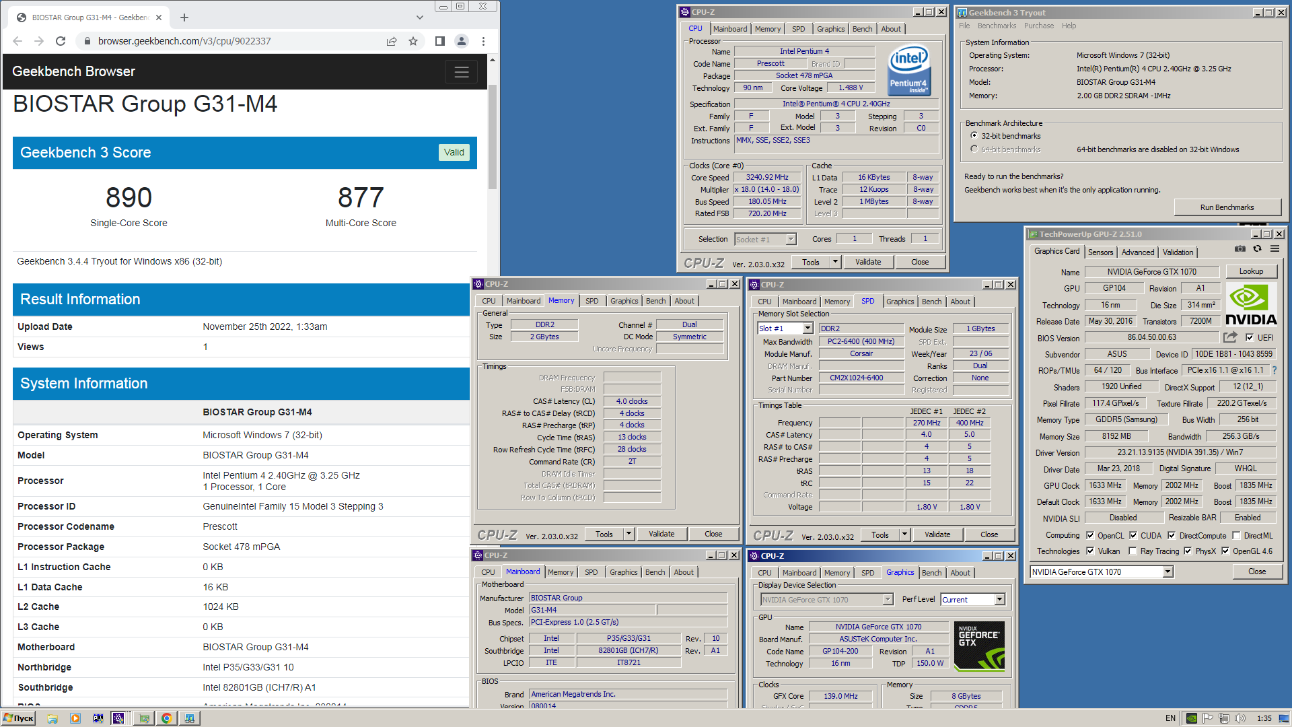Toggle the DirectML checkbox

coord(1236,536)
